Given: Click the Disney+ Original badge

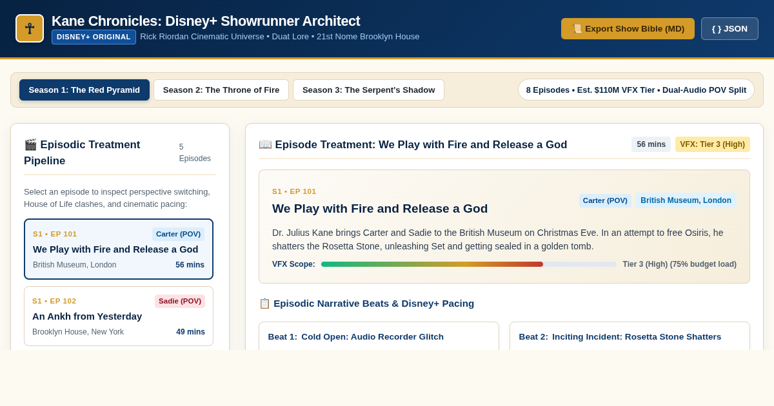Looking at the screenshot, I should pyautogui.click(x=94, y=37).
